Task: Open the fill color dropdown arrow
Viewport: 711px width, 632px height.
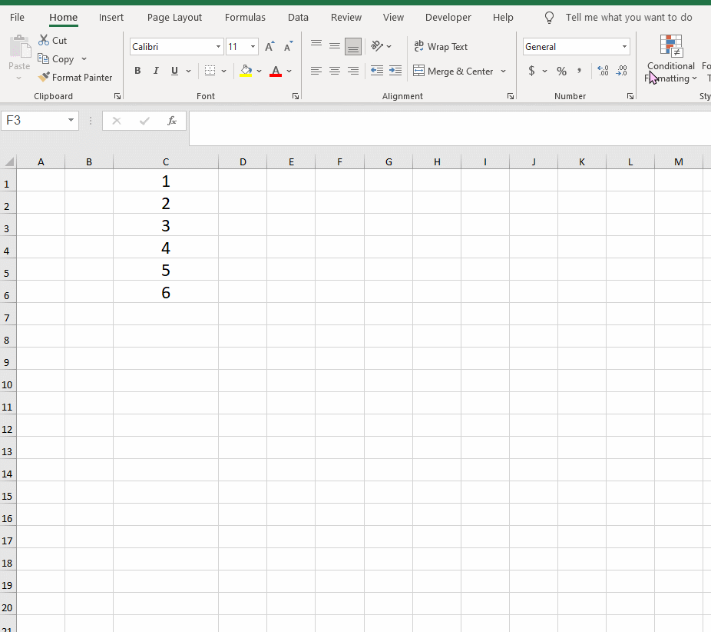Action: click(x=260, y=71)
